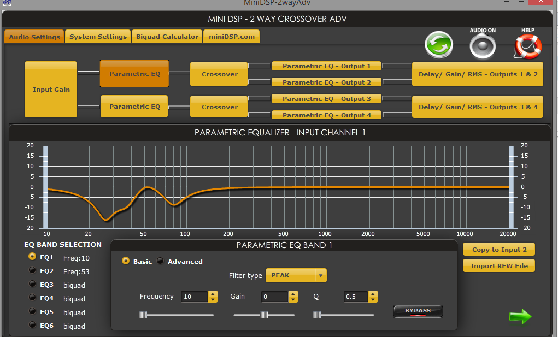Screen dimensions: 558x337
Task: Decrease Q with down stepper arrow
Action: [373, 300]
